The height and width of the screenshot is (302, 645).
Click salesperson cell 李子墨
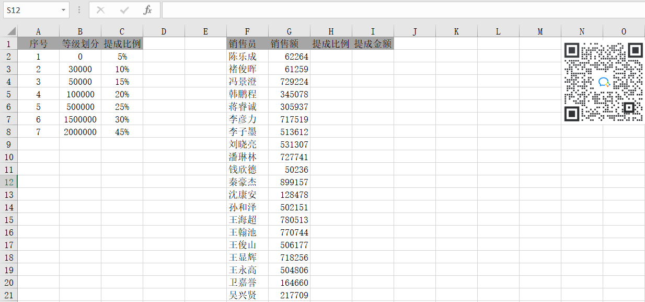[247, 132]
